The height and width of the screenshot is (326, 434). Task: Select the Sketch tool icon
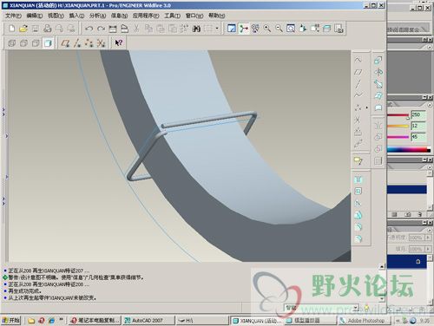[358, 60]
